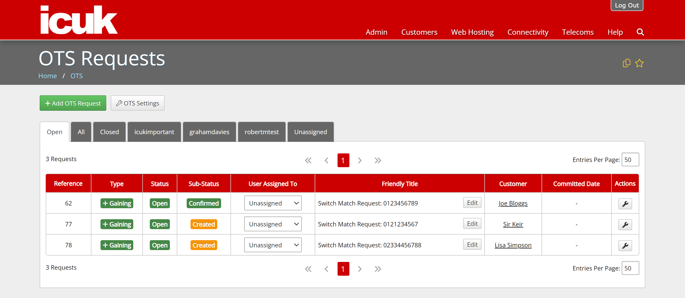The height and width of the screenshot is (298, 685).
Task: Click the Type column header
Action: click(117, 184)
